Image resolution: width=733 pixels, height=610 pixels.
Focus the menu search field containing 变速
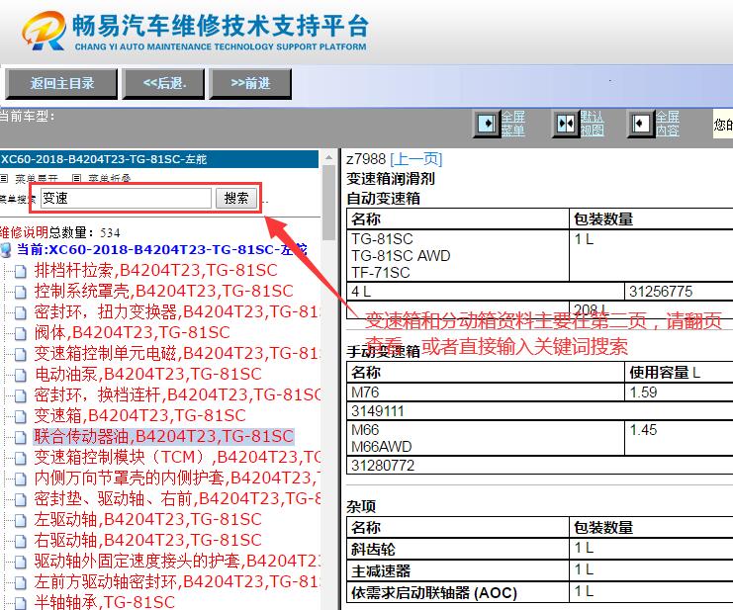click(126, 198)
